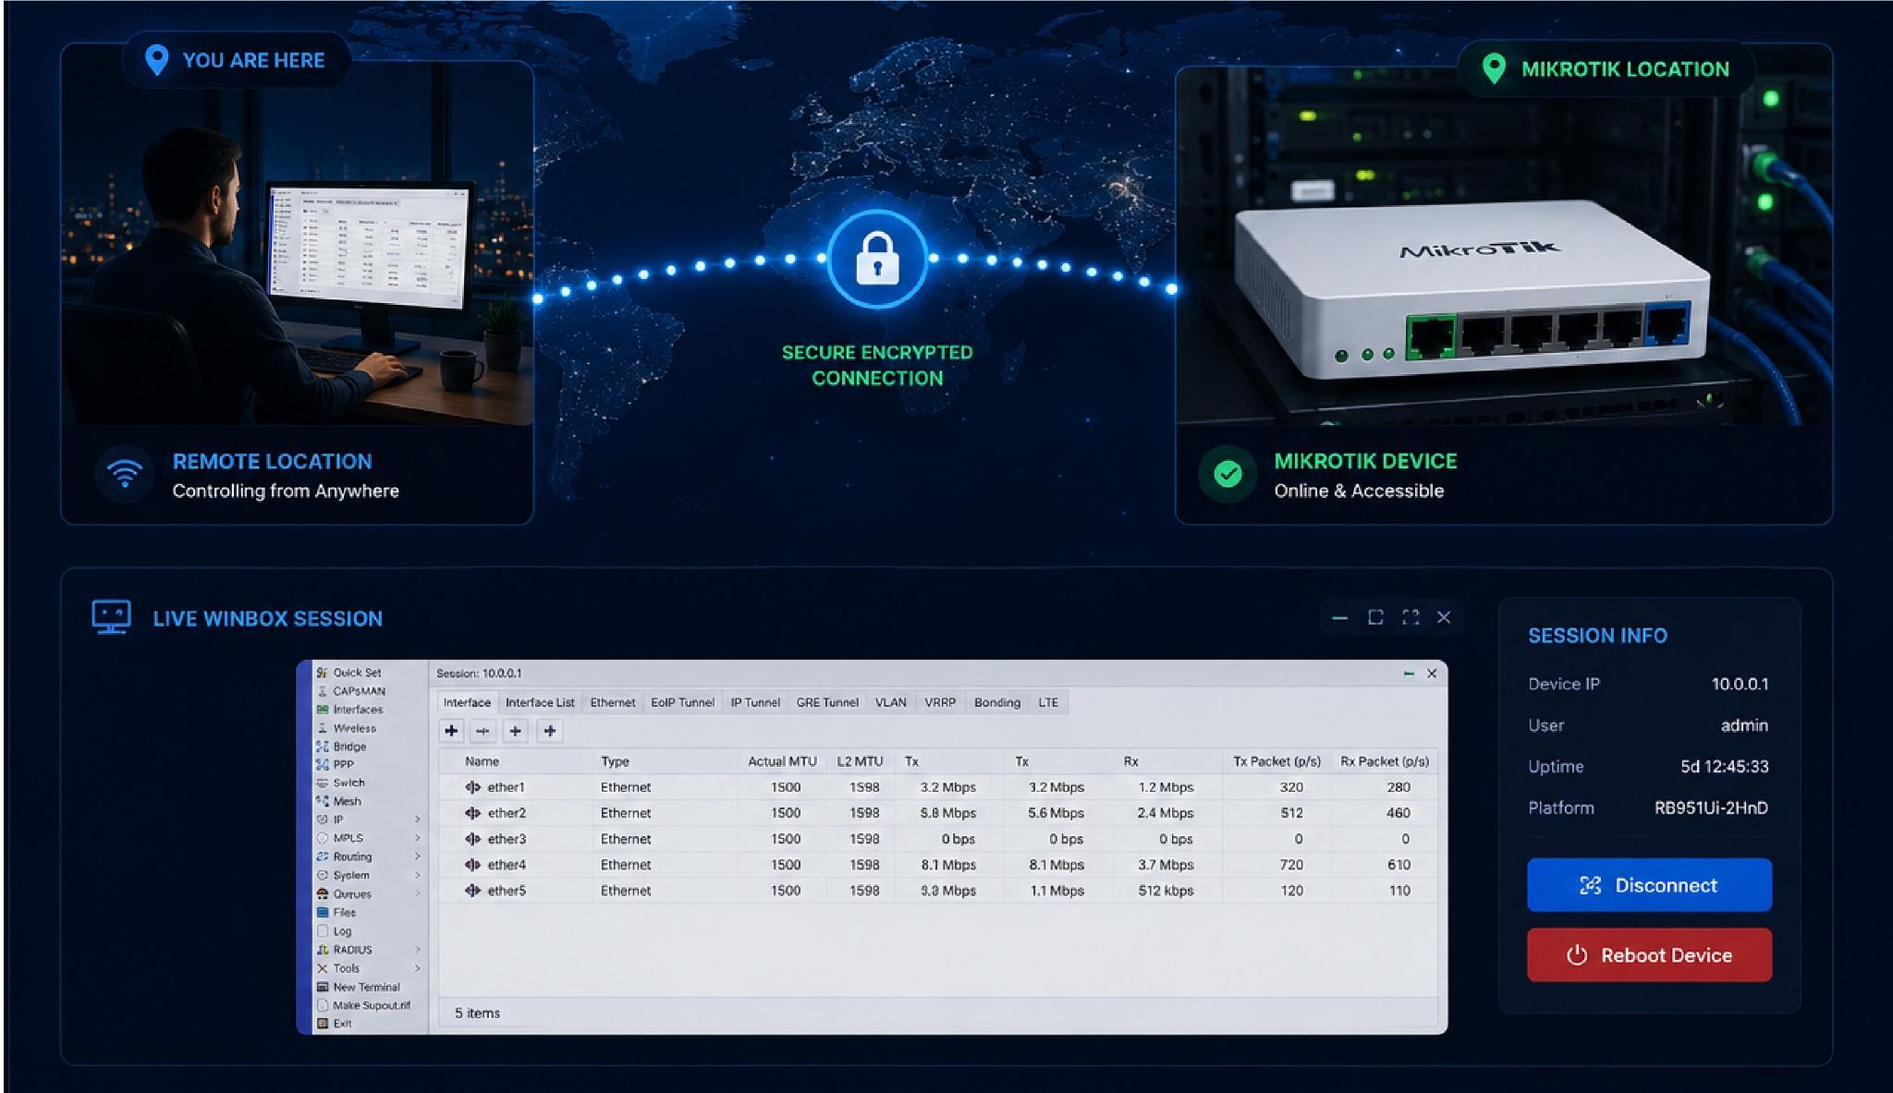Expand the IP submenu arrow
Image resolution: width=1893 pixels, height=1093 pixels.
(417, 820)
